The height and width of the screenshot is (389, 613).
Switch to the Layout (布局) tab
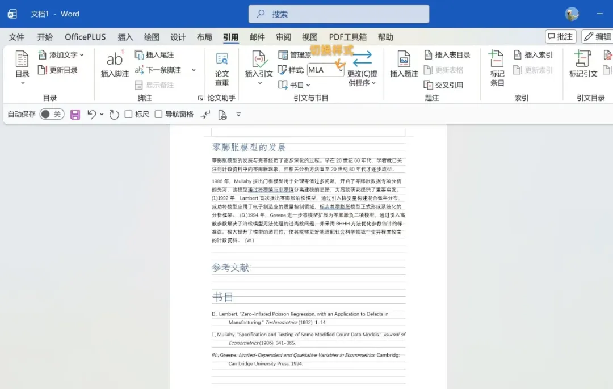coord(204,37)
